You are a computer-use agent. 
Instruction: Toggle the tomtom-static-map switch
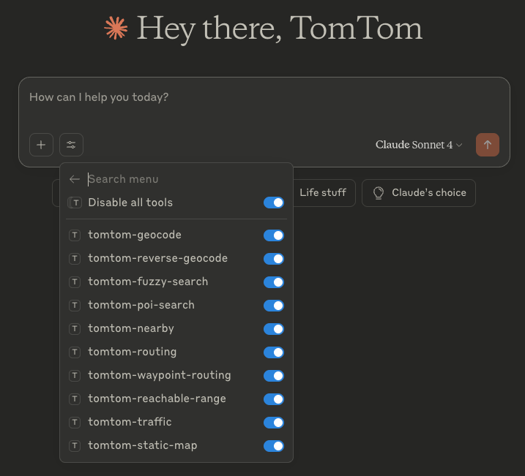274,446
